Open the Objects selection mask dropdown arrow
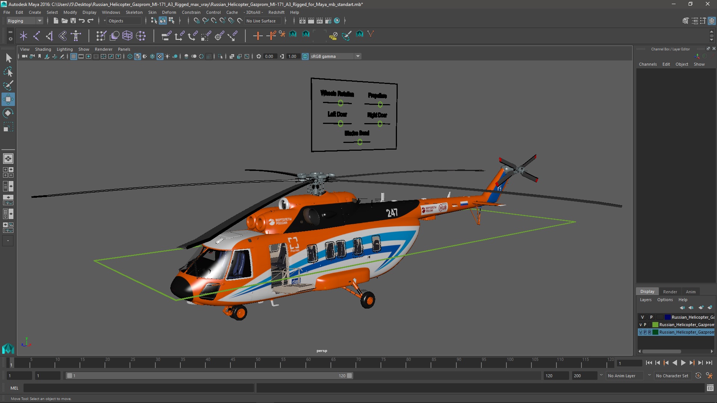Screen dimensions: 717x403 pyautogui.click(x=105, y=21)
